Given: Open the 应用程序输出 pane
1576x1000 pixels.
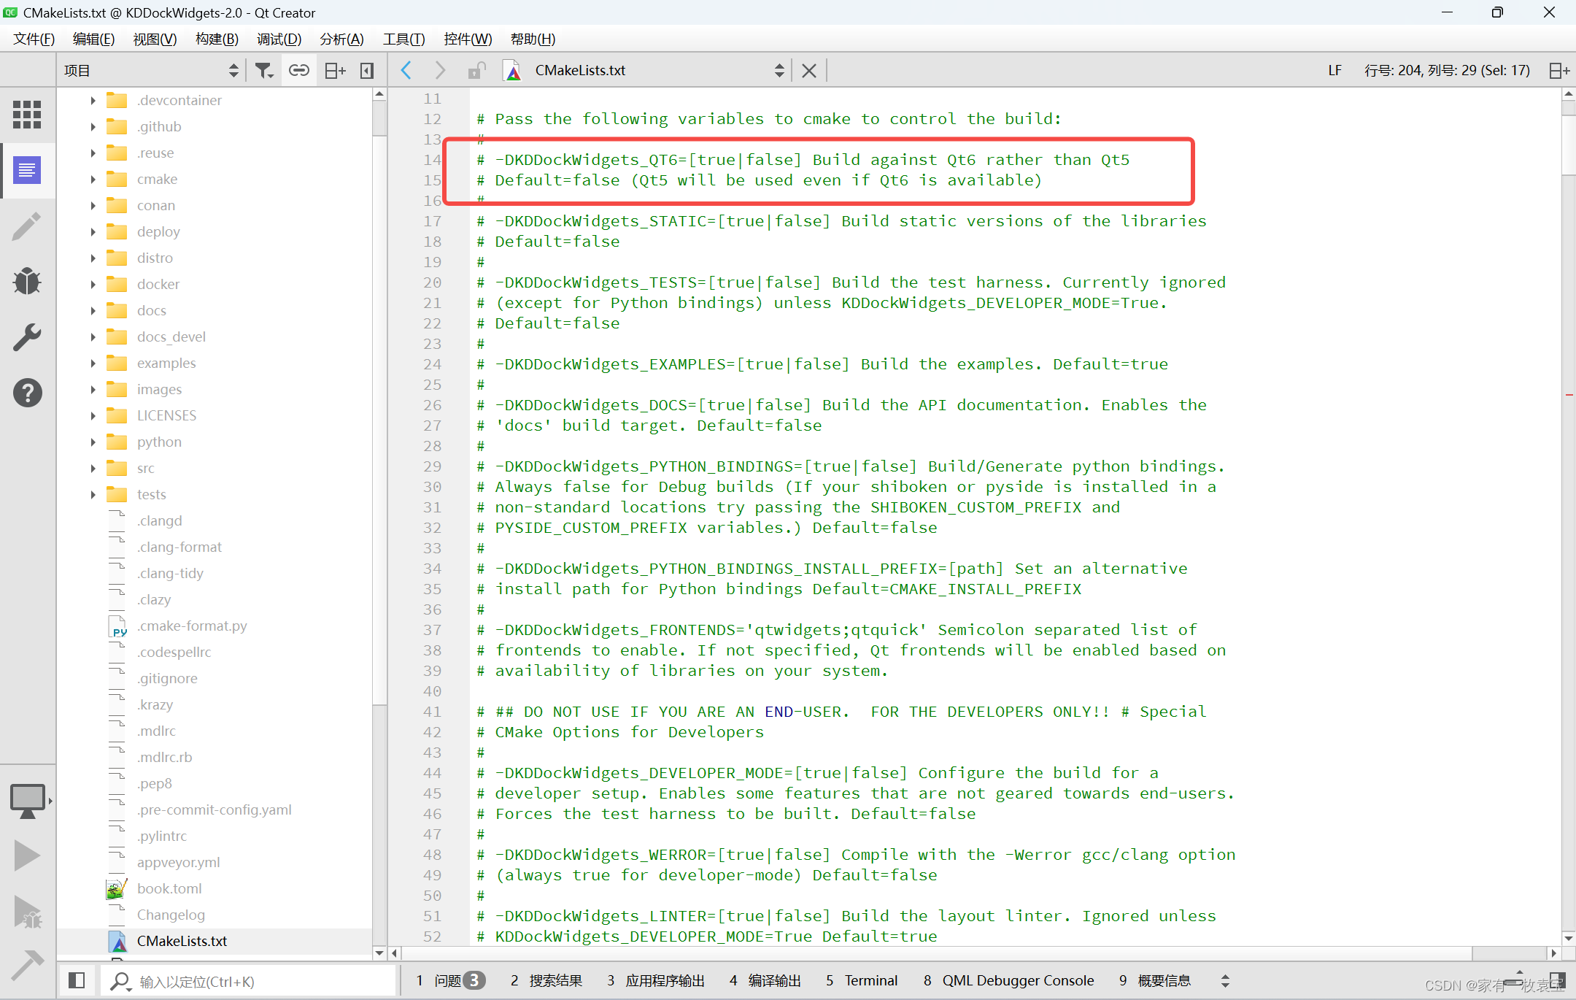Looking at the screenshot, I should [x=656, y=980].
